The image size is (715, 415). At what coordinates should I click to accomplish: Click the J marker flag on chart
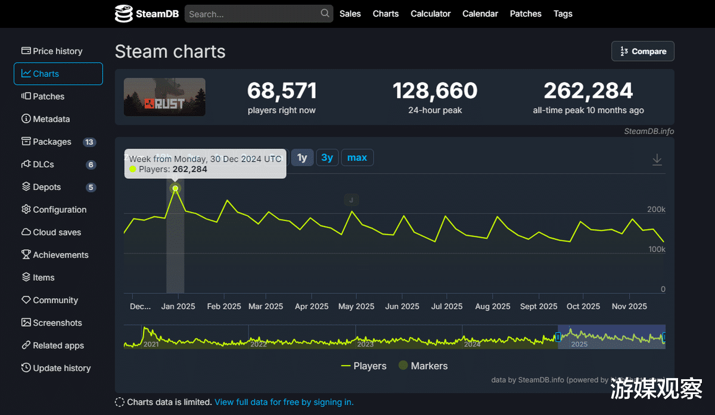coord(352,200)
